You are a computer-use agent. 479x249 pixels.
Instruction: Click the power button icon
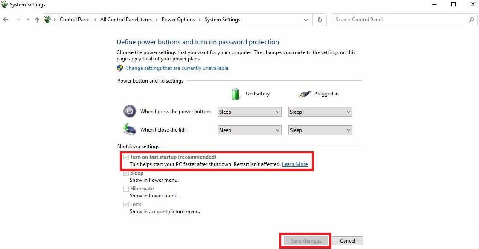pos(130,112)
